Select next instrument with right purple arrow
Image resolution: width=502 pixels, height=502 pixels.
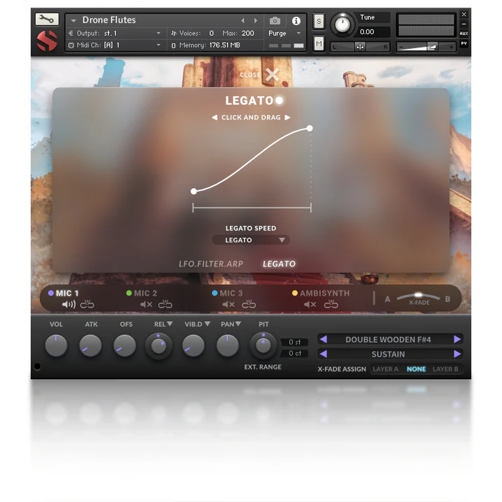pos(457,339)
